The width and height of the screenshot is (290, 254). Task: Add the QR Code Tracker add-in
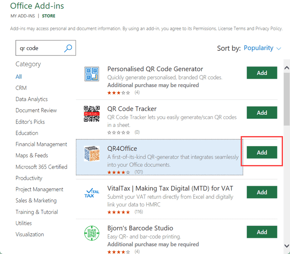[x=262, y=113]
